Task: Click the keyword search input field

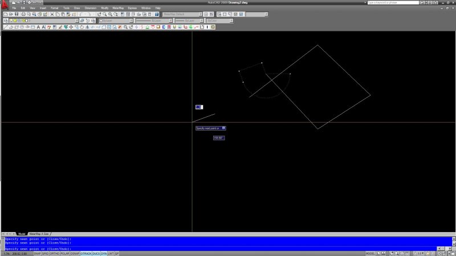Action: click(393, 3)
